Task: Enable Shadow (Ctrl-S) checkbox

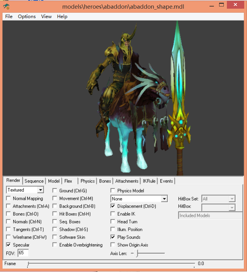Action: [55, 229]
